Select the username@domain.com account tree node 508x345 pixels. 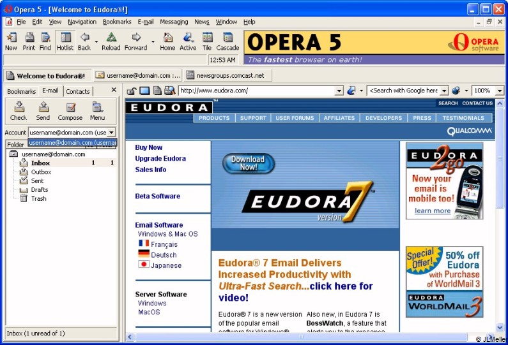(54, 154)
